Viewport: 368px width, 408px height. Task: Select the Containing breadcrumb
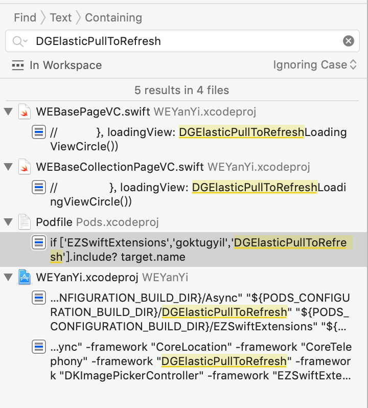point(113,18)
